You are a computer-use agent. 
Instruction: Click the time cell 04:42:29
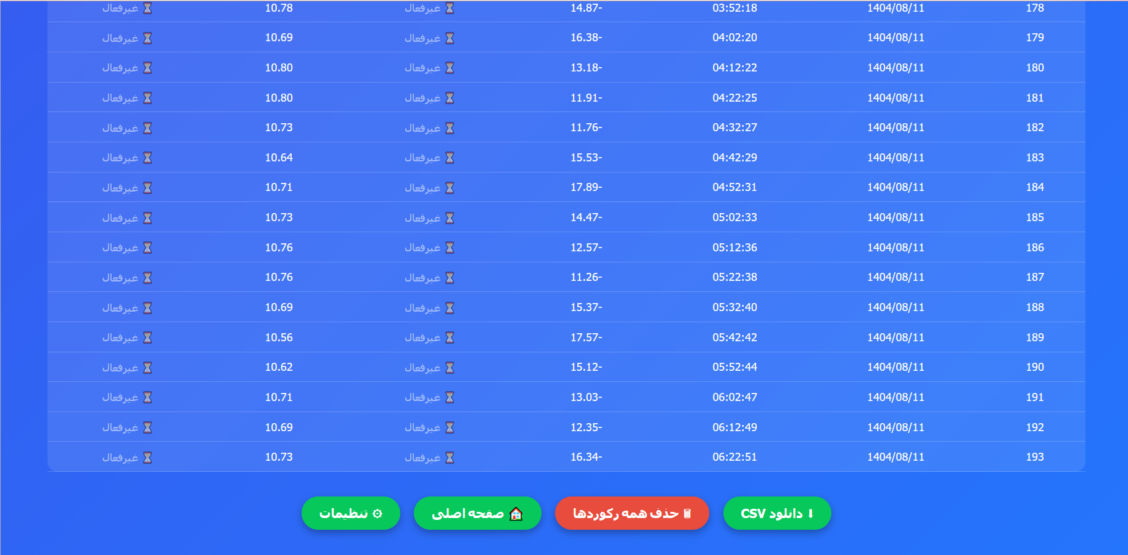pos(735,158)
